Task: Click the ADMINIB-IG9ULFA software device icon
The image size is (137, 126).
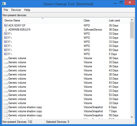Action: pos(6,29)
